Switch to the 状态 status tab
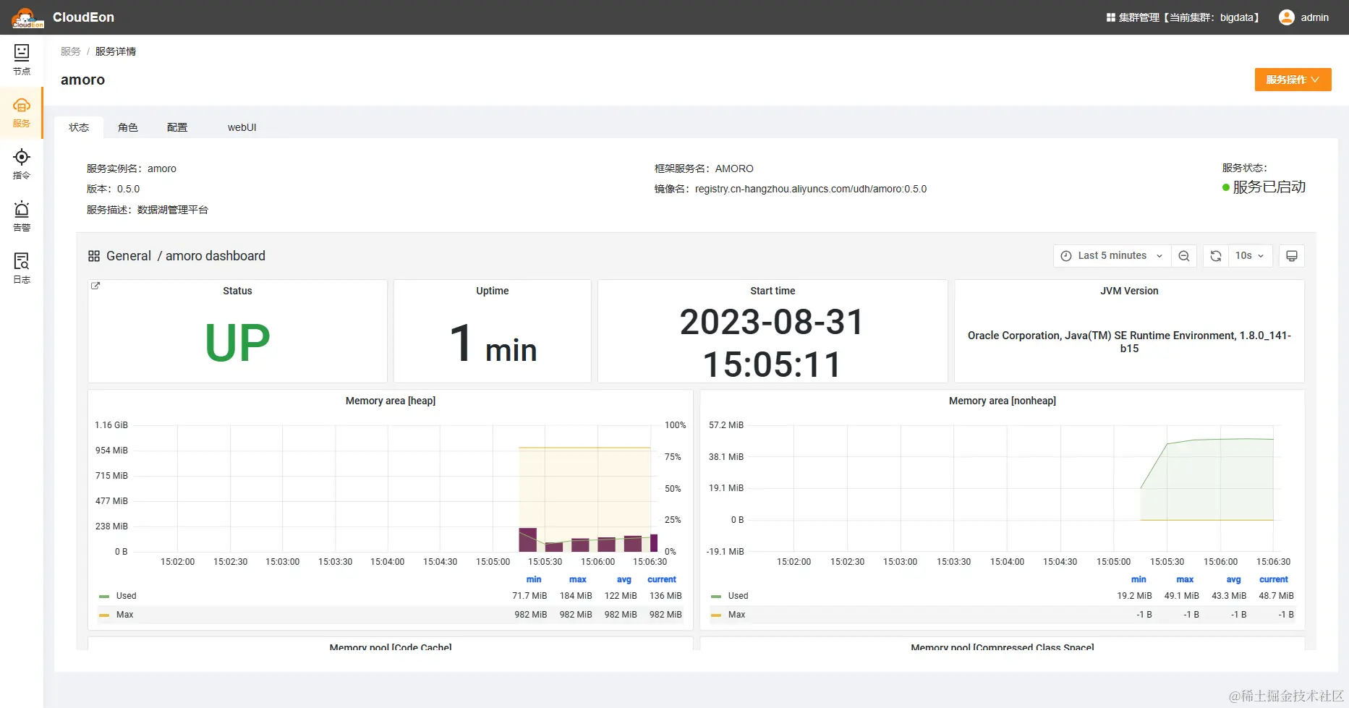The image size is (1349, 708). pos(79,127)
